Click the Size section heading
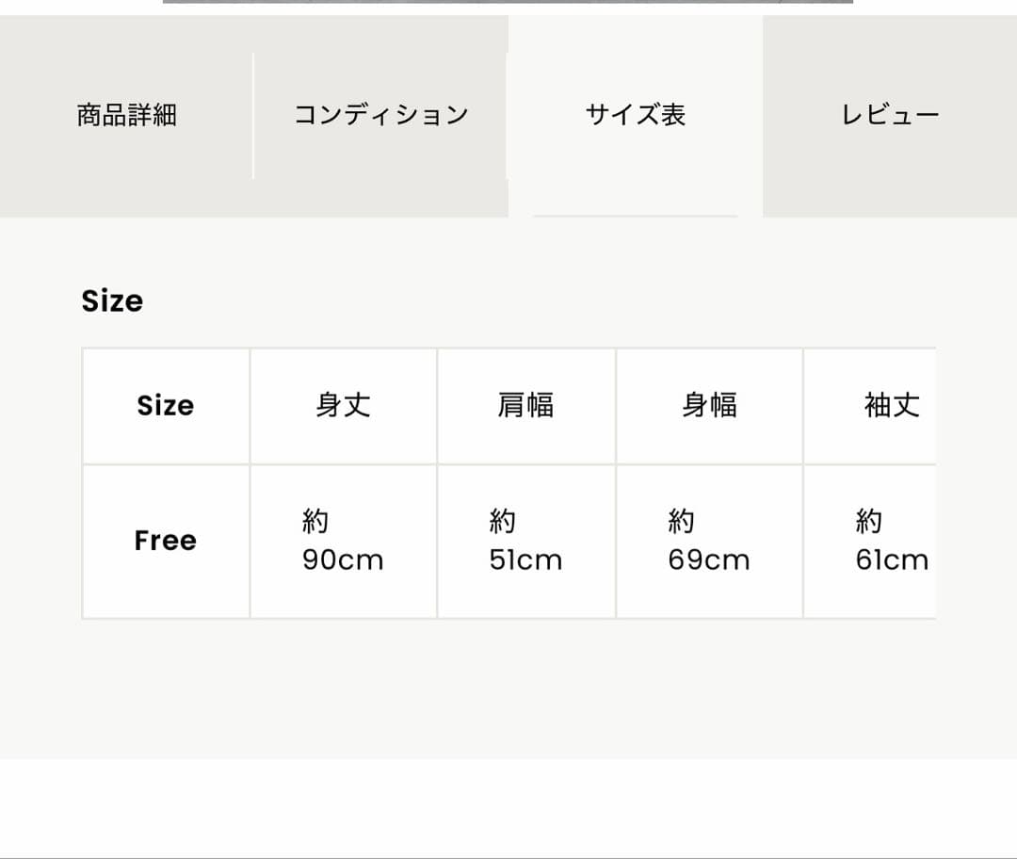Screen dimensions: 1017x859 (112, 301)
